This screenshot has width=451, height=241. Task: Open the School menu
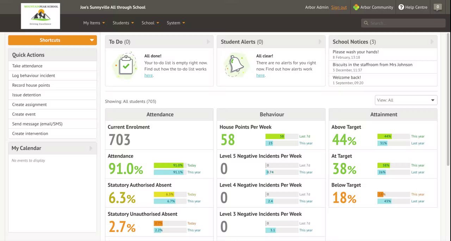150,23
